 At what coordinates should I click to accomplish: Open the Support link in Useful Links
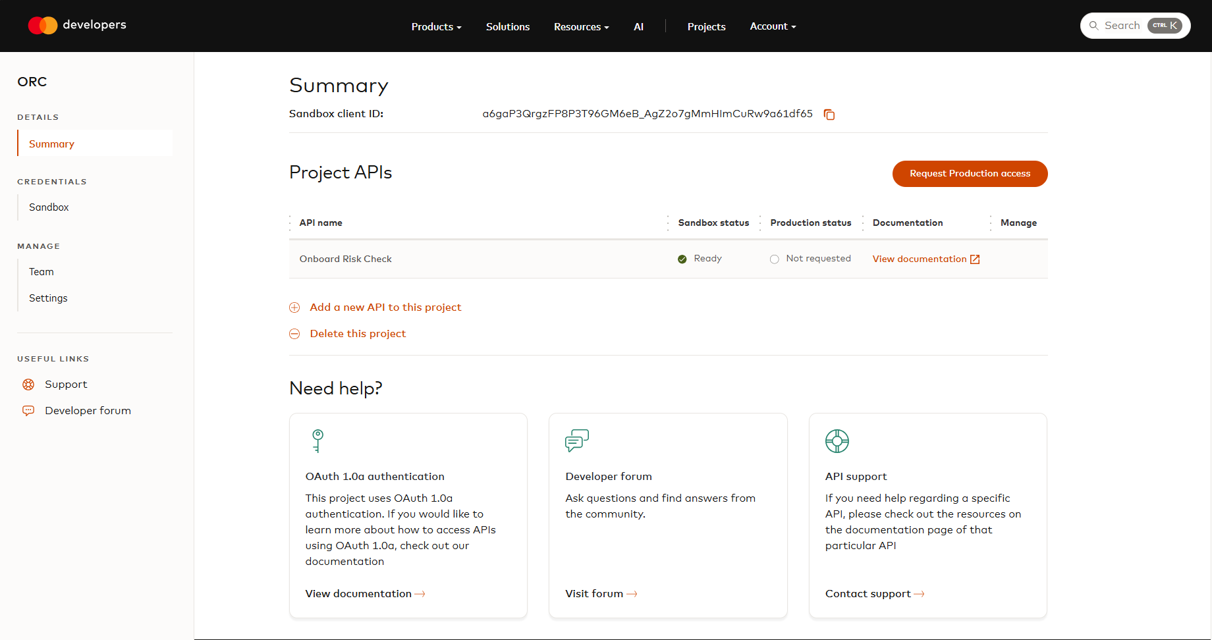66,385
